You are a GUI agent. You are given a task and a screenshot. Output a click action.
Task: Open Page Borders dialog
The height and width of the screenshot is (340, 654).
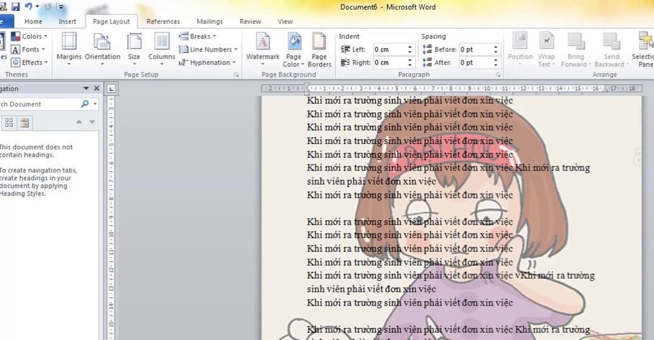tap(320, 49)
